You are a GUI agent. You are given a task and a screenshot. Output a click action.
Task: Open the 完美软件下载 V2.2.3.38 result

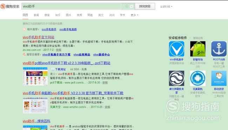point(73,93)
